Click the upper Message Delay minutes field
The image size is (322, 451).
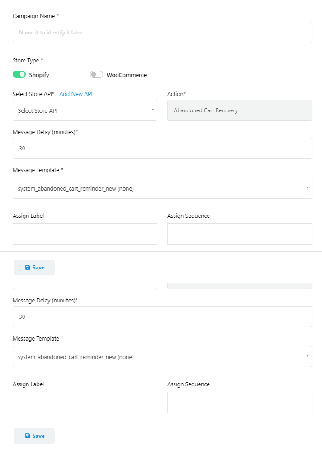click(162, 149)
